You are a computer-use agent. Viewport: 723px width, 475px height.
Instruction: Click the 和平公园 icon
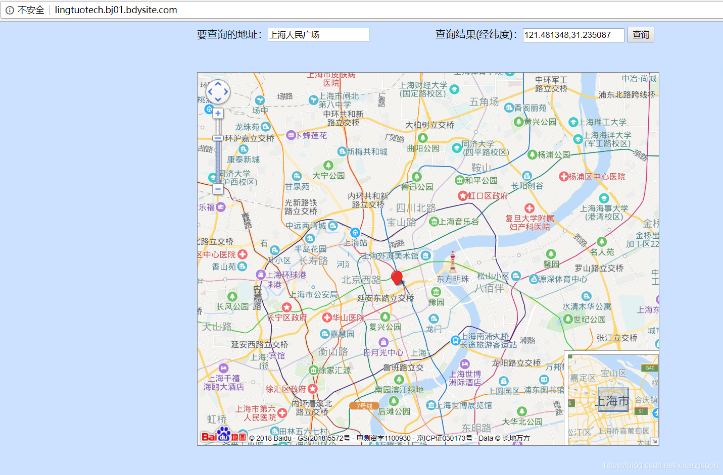coord(459,180)
